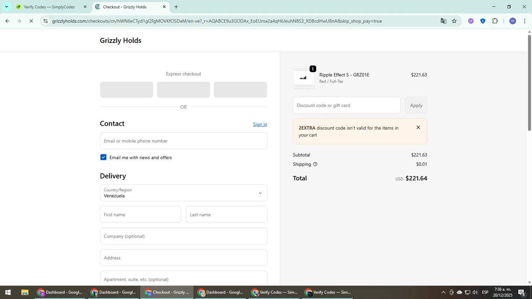Screen dimensions: 532x299
Task: Close the Checkout - Grizzly Holds tab
Action: click(164, 7)
